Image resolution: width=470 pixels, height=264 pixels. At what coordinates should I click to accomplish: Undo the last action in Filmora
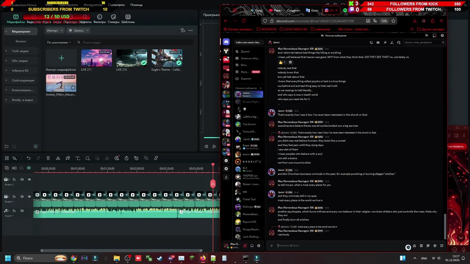click(29, 158)
